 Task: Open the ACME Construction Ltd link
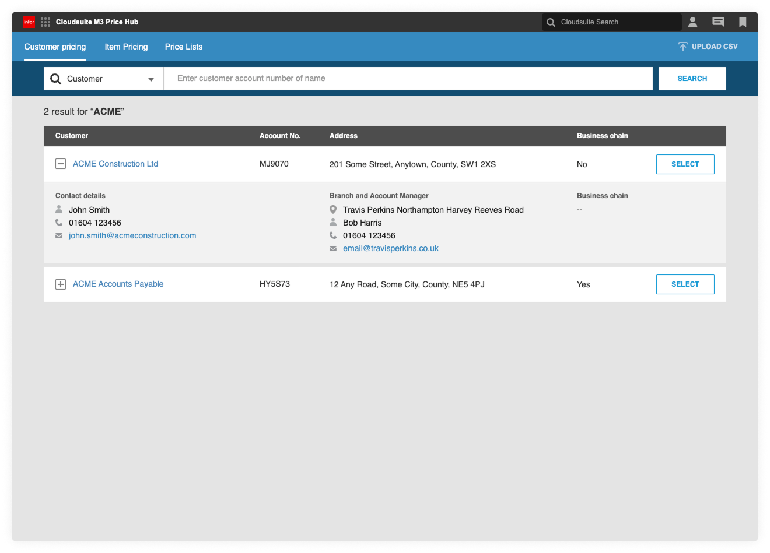pos(116,164)
